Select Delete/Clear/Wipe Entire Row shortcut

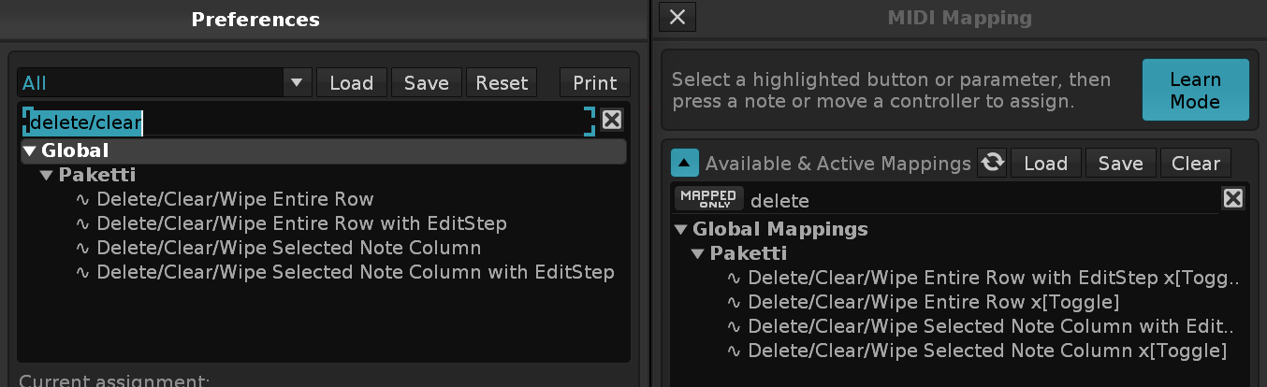pos(235,199)
